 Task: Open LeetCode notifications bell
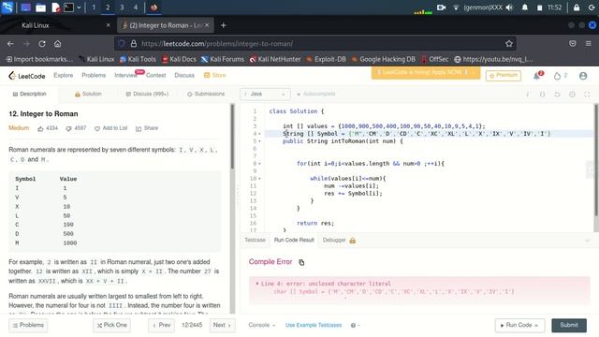click(x=536, y=76)
